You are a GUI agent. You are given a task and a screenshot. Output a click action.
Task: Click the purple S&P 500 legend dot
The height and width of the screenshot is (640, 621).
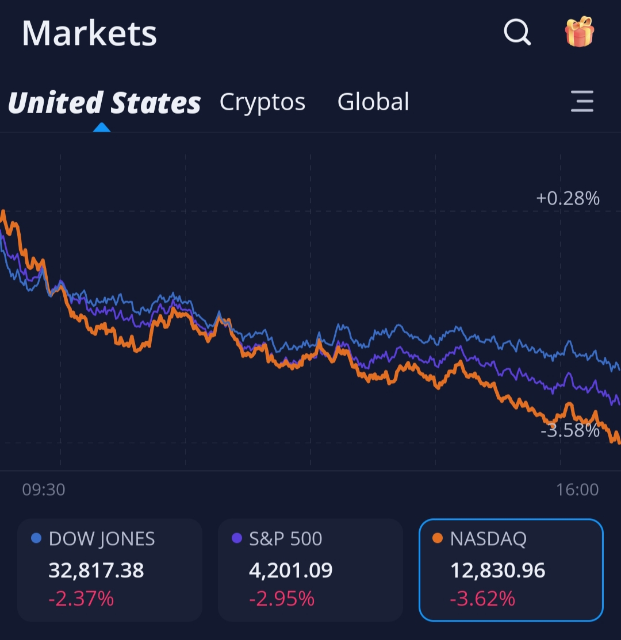(x=236, y=539)
